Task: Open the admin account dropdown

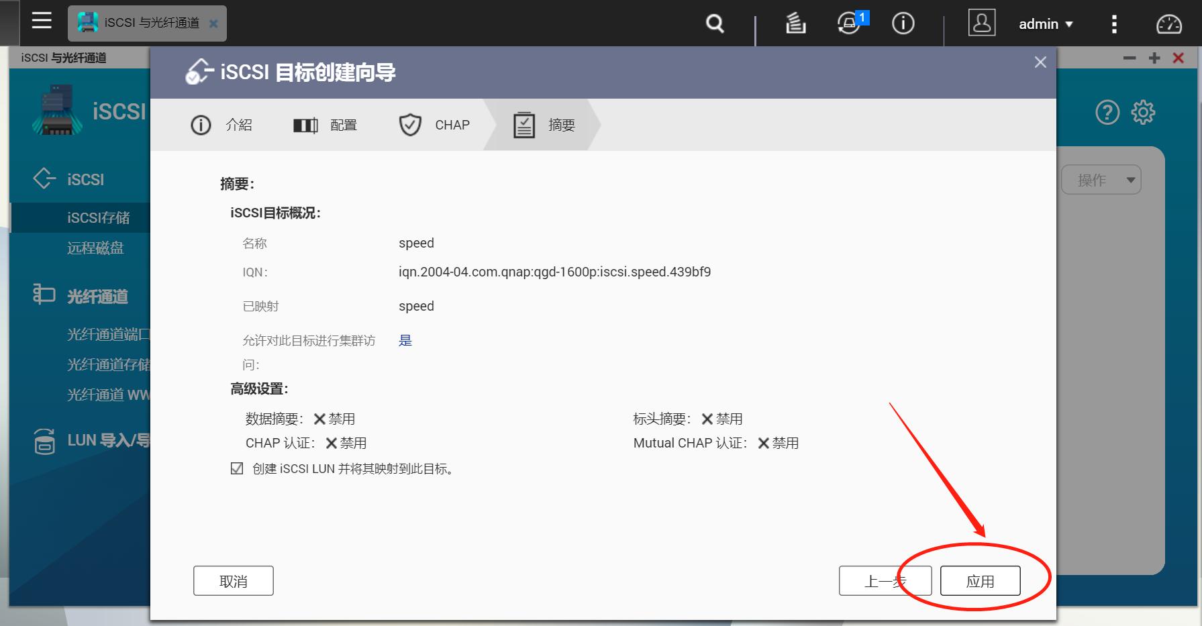Action: coord(1044,23)
